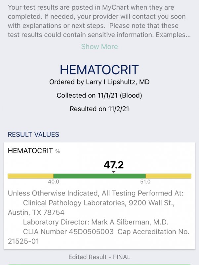Tap the 40.0 lower reference limit label
Viewport: 199px width, 265px height.
[54, 182]
